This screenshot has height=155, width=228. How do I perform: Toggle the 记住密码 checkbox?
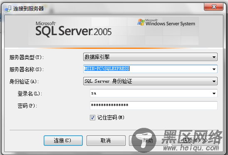[92, 117]
